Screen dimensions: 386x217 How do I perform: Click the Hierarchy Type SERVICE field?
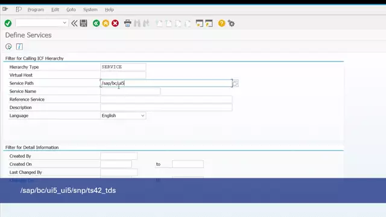pos(123,67)
